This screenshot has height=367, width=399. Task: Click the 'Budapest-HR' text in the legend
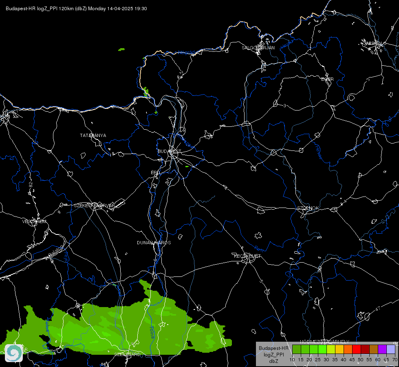click(273, 348)
